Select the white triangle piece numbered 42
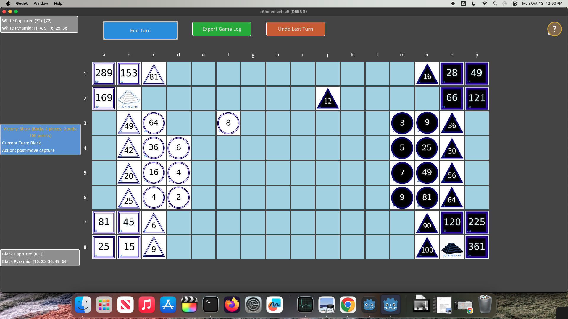Viewport: 568px width, 319px height. 129,149
